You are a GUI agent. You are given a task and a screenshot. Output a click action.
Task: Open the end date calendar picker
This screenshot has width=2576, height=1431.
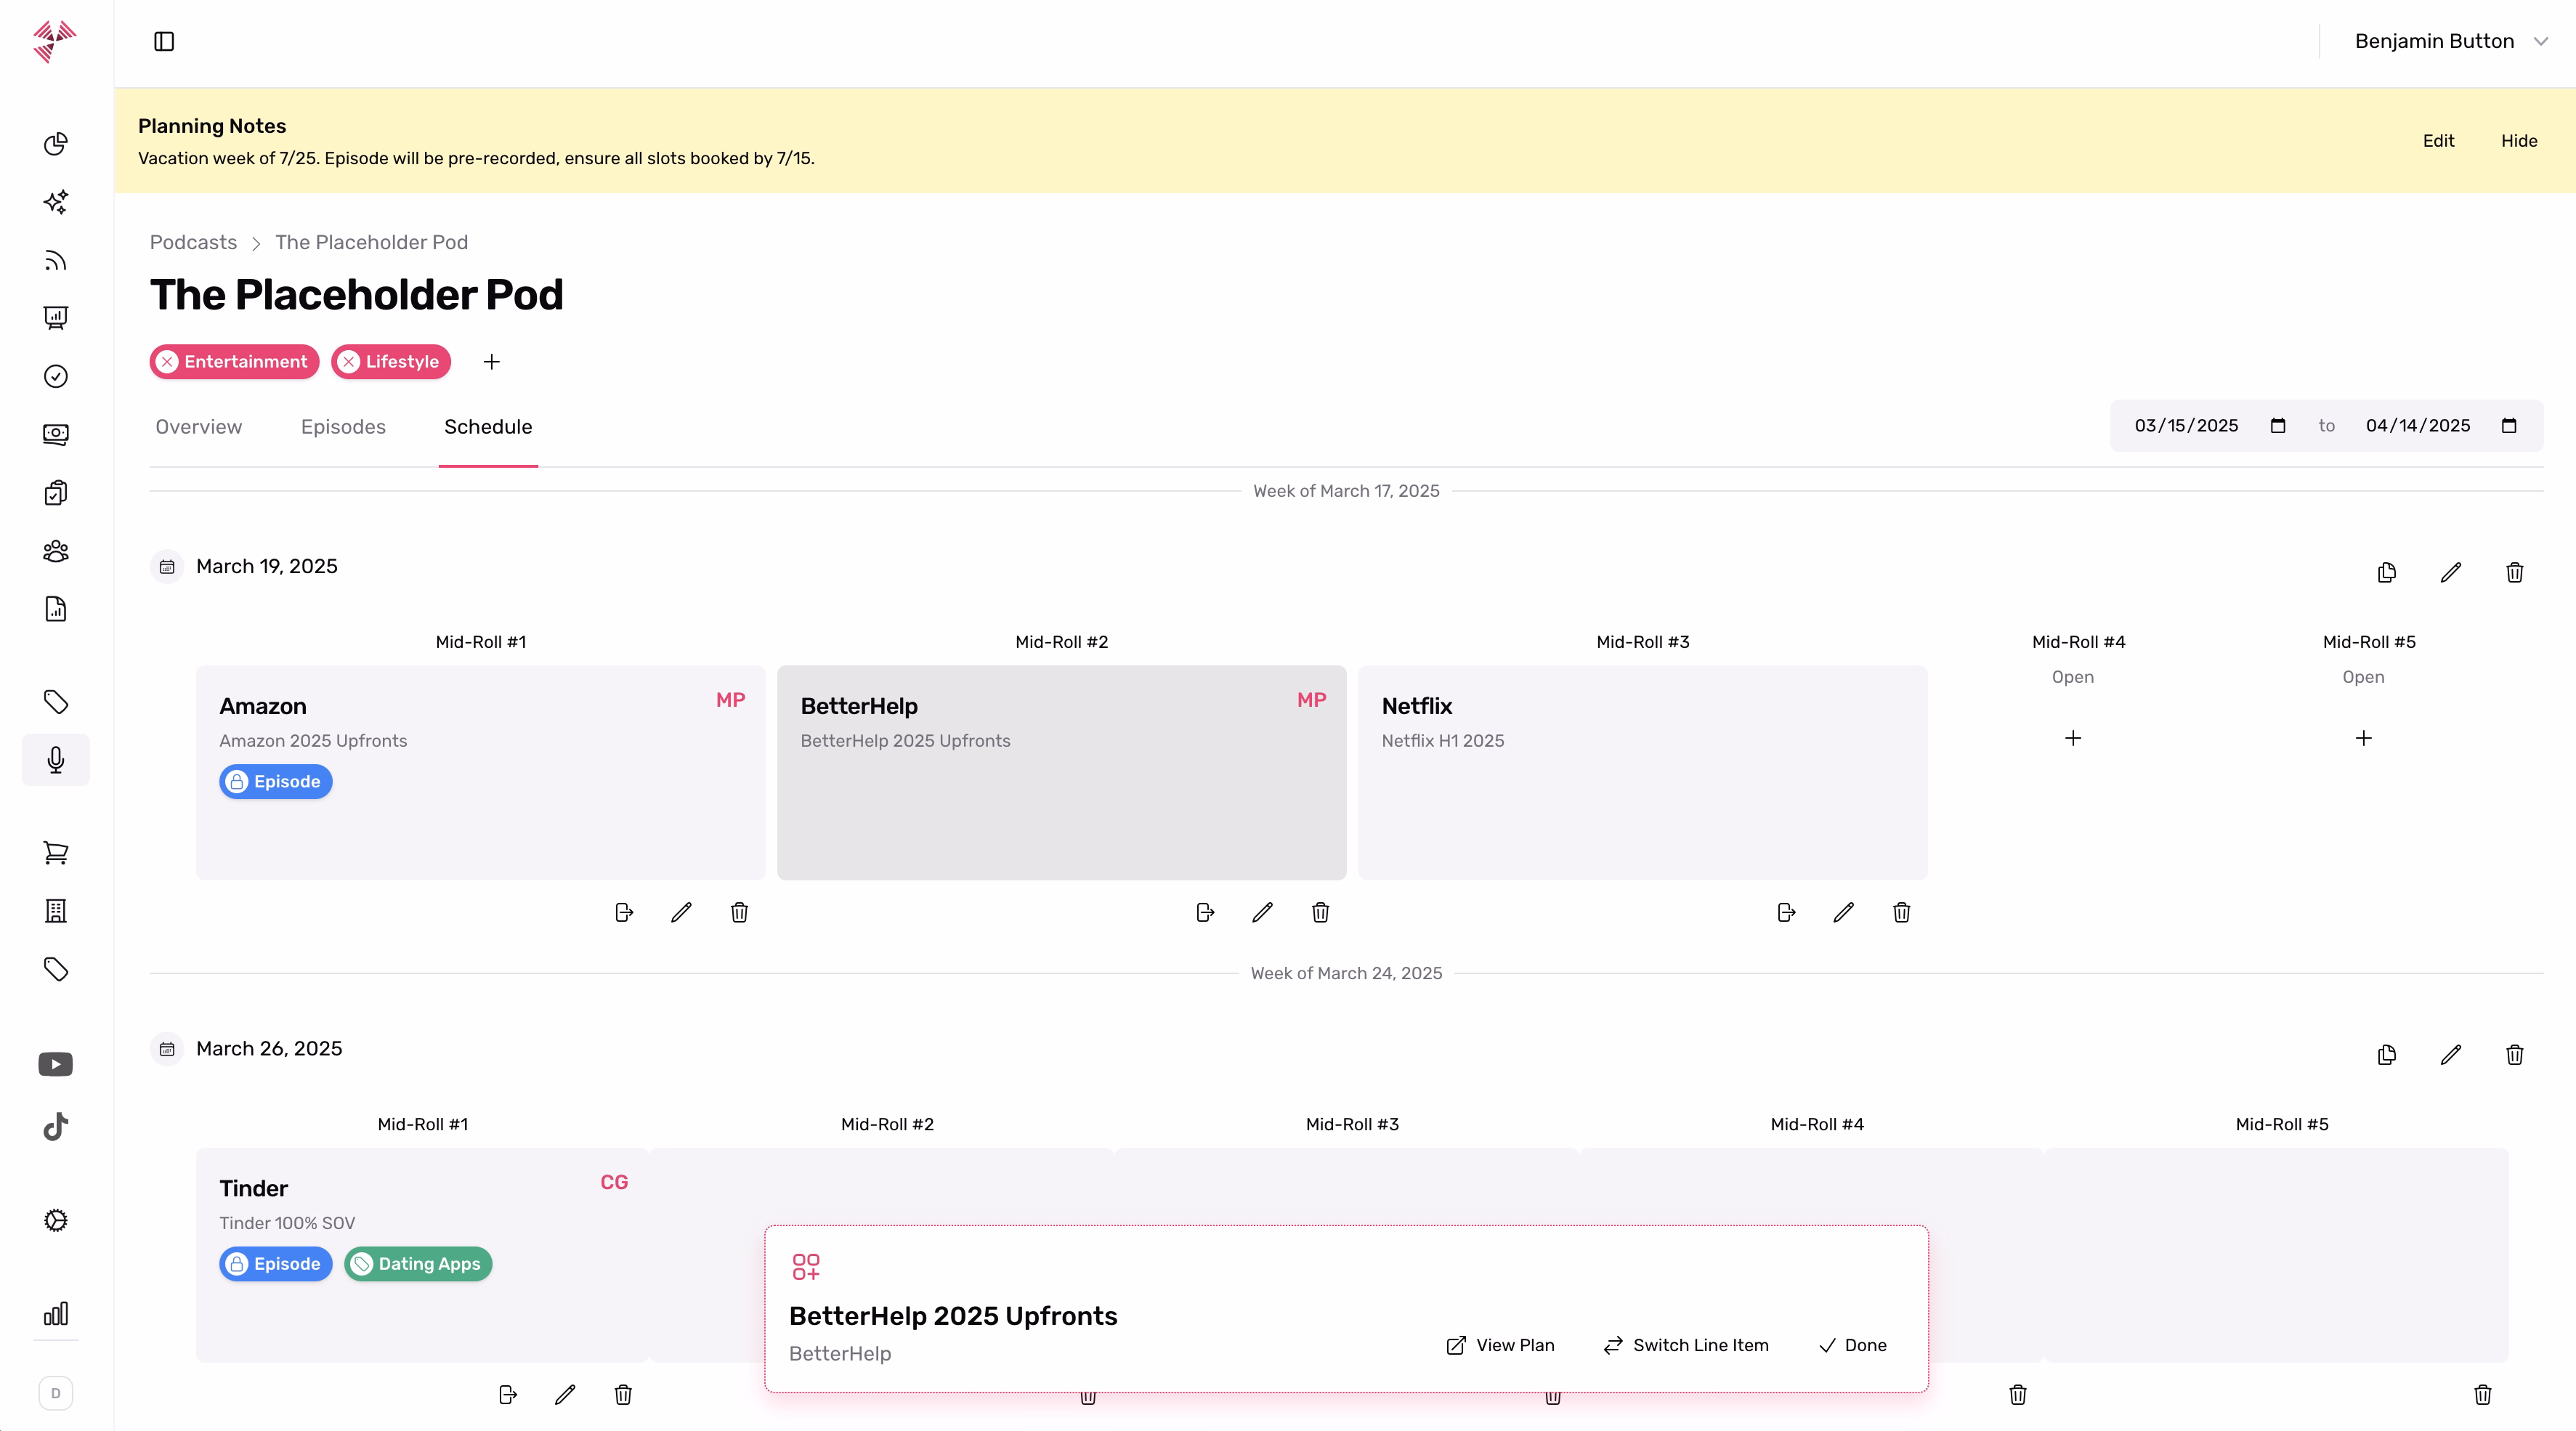(2510, 425)
